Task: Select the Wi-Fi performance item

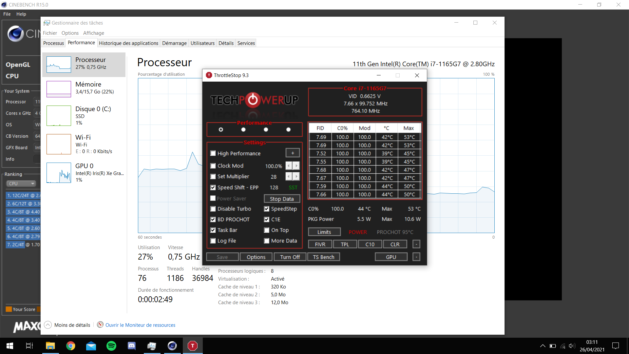Action: coord(84,144)
